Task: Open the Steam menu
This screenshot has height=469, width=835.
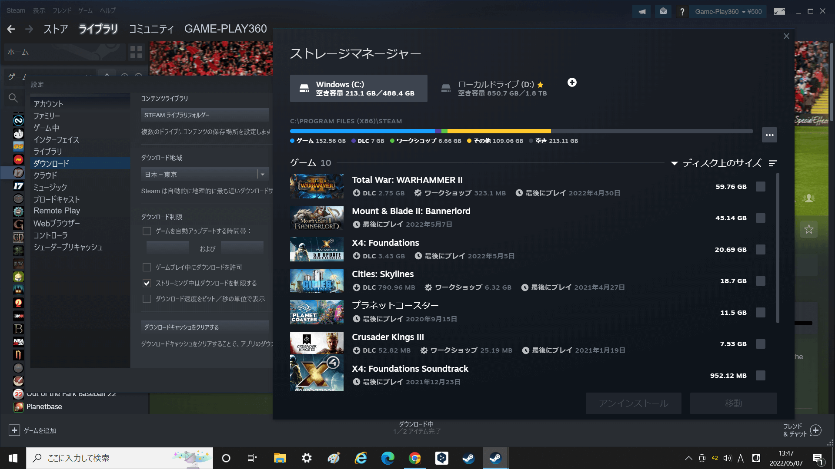Action: tap(16, 10)
